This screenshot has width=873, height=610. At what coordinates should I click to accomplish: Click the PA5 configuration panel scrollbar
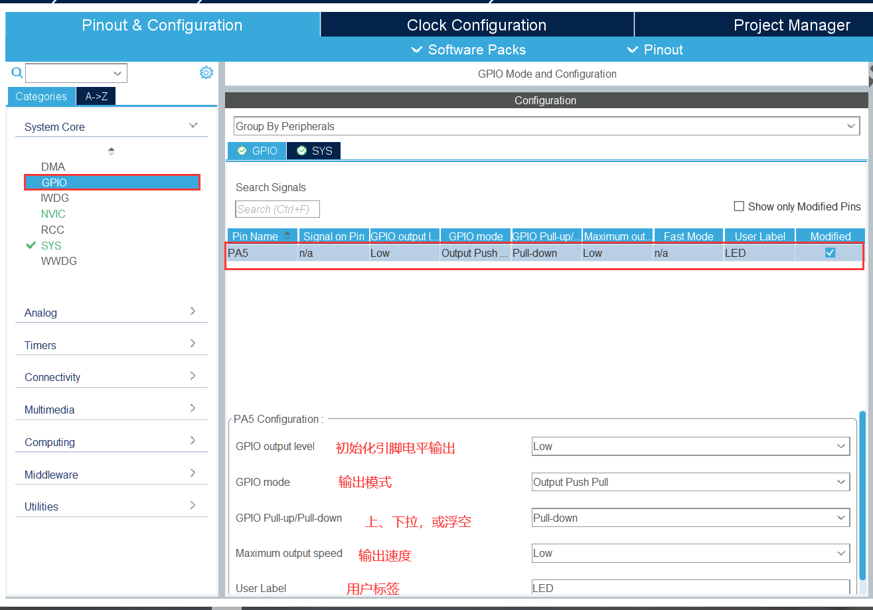(862, 495)
